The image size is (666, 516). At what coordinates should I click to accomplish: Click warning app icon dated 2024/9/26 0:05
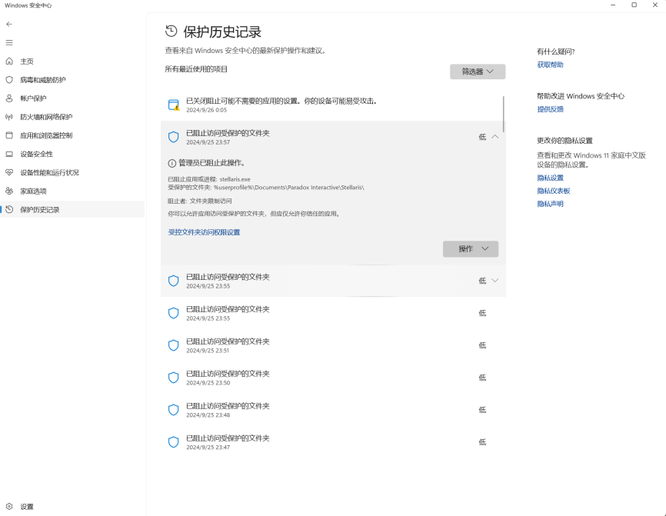tap(174, 105)
